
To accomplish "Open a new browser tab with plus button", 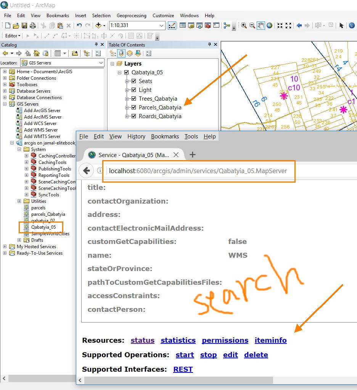I will point(192,155).
